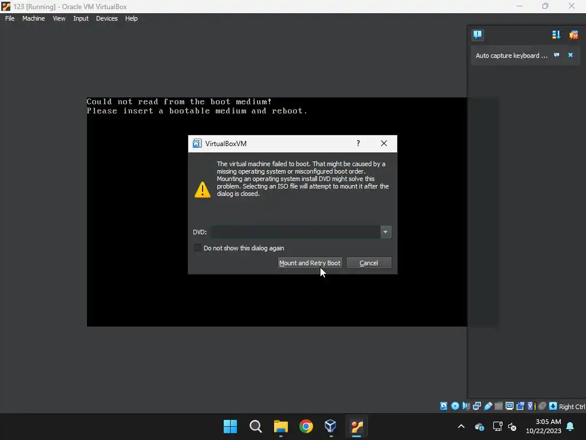
Task: Click the yellow warning triangle icon
Action: click(x=202, y=190)
